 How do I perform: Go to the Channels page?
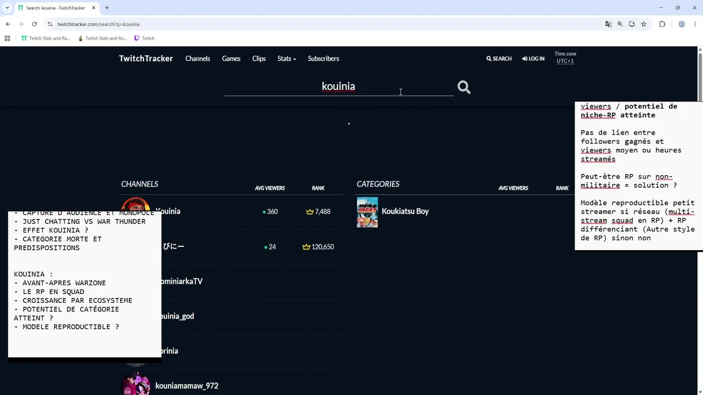click(198, 59)
